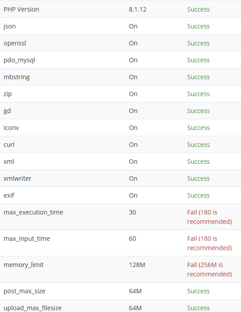Viewport: 241px width, 312px height.
Task: Click the xmlwriter Success status
Action: click(x=198, y=178)
